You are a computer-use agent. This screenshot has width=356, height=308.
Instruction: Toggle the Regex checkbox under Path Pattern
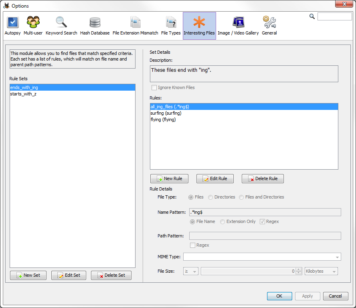[x=193, y=245]
